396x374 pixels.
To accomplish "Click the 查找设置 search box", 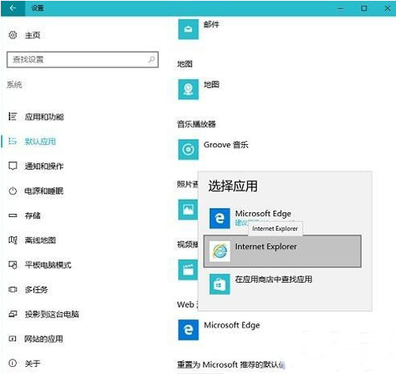I will (82, 59).
